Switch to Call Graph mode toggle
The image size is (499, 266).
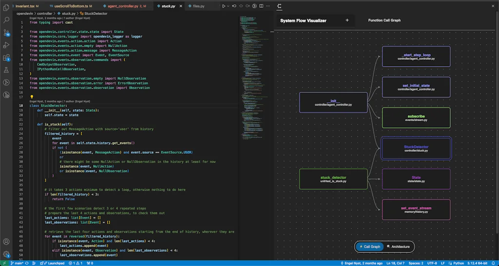tap(370, 247)
